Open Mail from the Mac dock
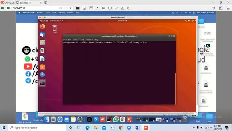The height and width of the screenshot is (131, 232). (x=67, y=119)
